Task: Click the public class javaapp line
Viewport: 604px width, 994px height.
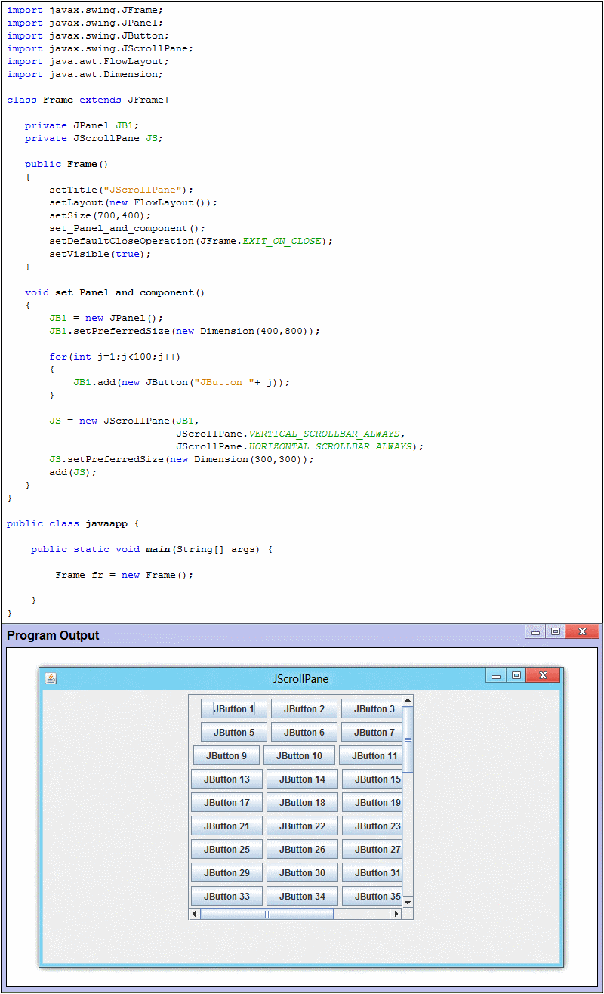Action: coord(73,523)
